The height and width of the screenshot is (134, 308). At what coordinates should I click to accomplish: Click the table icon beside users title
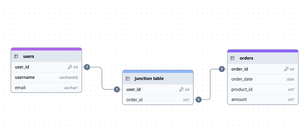16,56
